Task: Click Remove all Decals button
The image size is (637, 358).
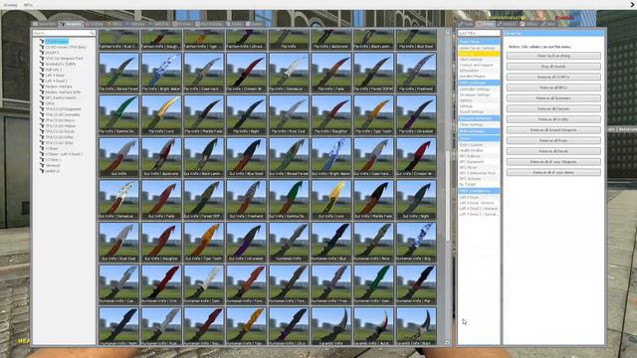Action: click(x=553, y=151)
